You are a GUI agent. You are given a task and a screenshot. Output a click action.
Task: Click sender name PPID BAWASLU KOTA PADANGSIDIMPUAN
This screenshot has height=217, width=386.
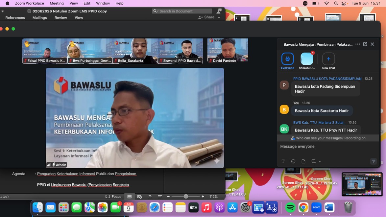[327, 79]
